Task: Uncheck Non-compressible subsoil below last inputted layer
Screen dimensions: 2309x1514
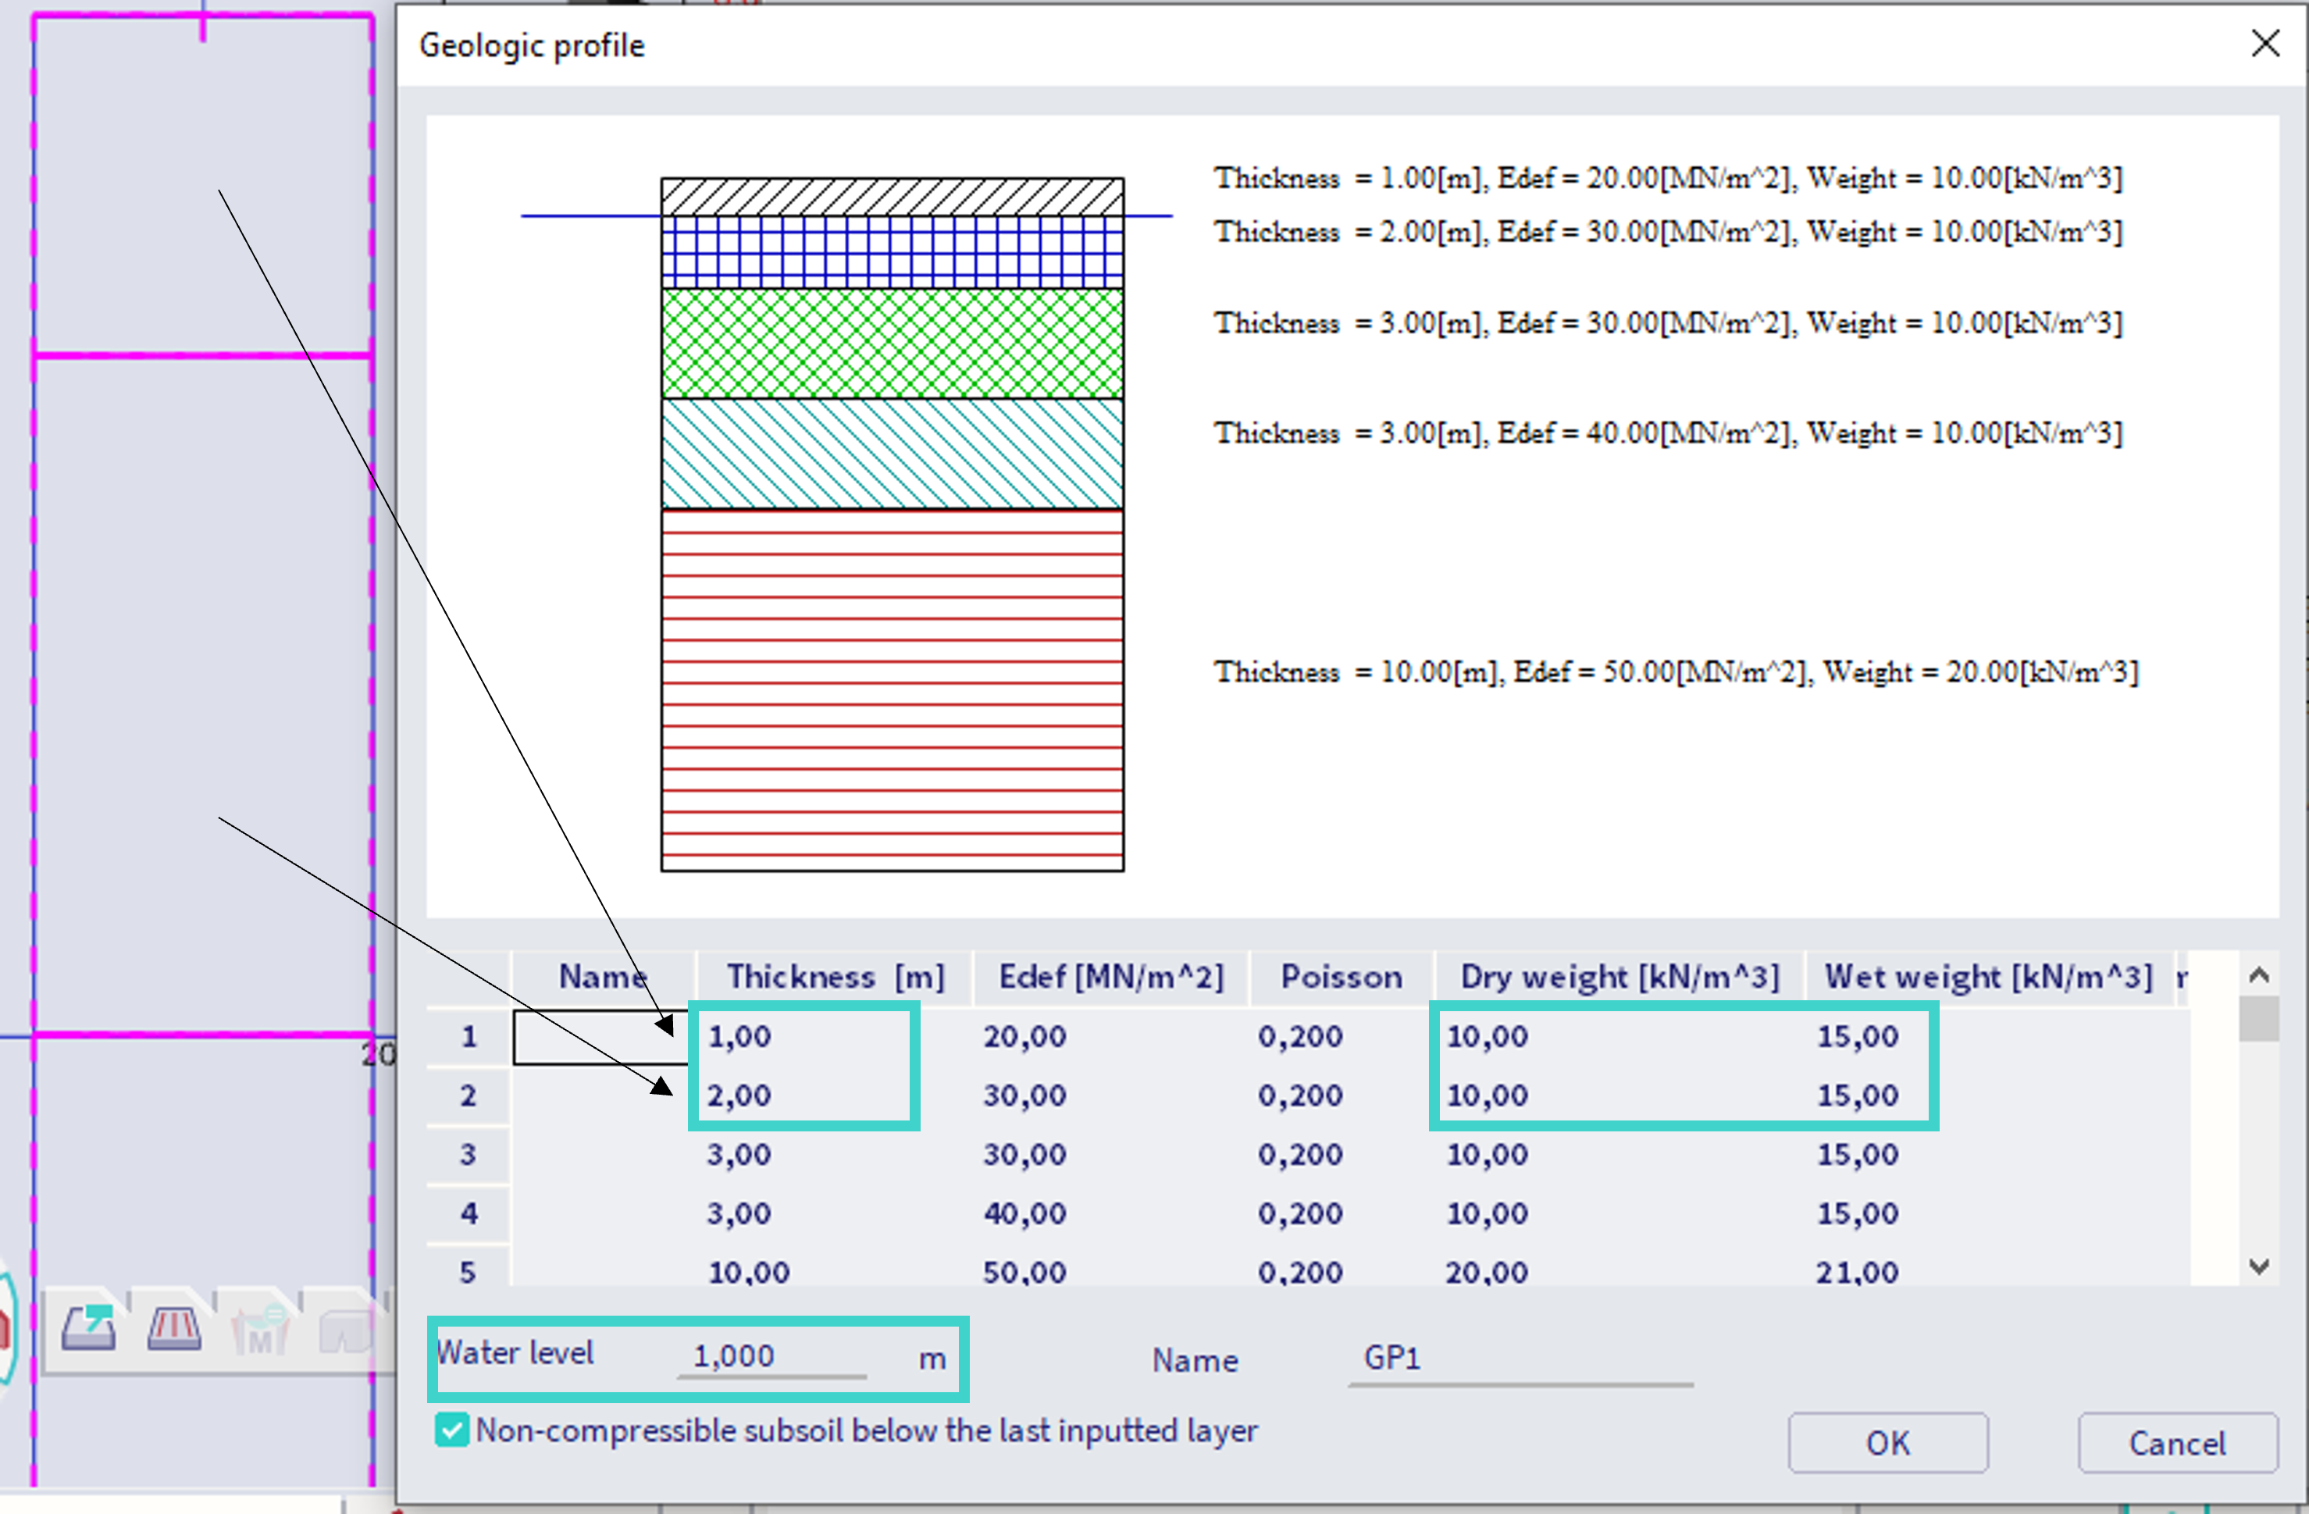Action: 451,1430
